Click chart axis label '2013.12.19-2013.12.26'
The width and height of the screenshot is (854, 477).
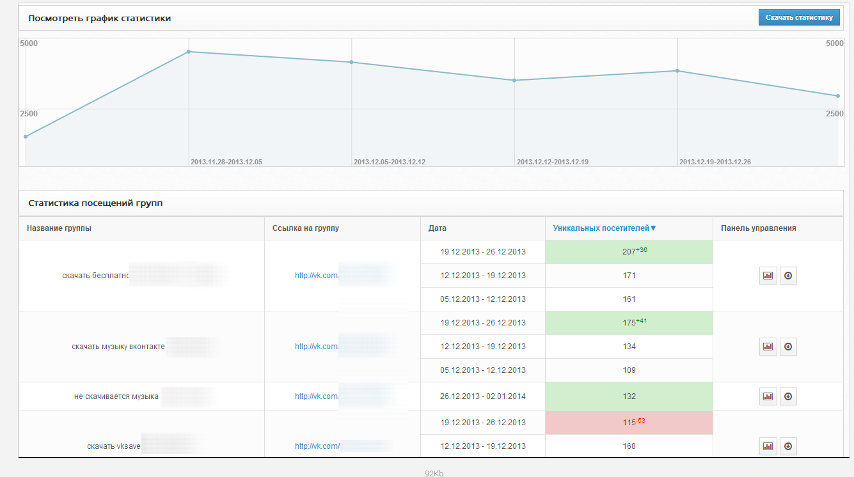tap(715, 162)
